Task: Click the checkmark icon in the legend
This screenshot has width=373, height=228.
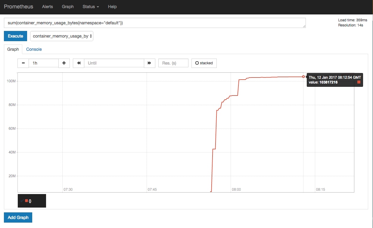Action: click(x=22, y=200)
